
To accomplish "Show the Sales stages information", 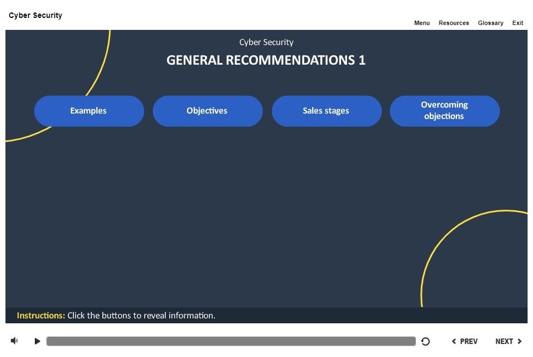I will [327, 111].
